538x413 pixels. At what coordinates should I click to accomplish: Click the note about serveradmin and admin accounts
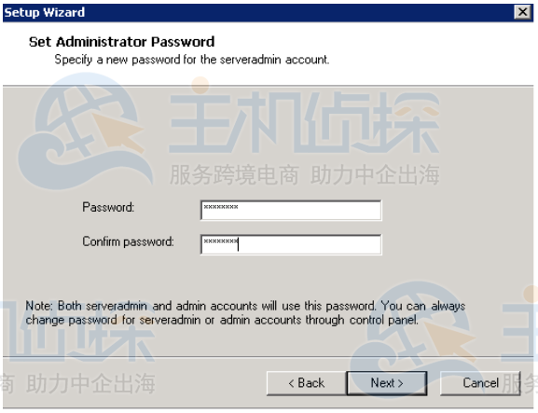(x=245, y=313)
